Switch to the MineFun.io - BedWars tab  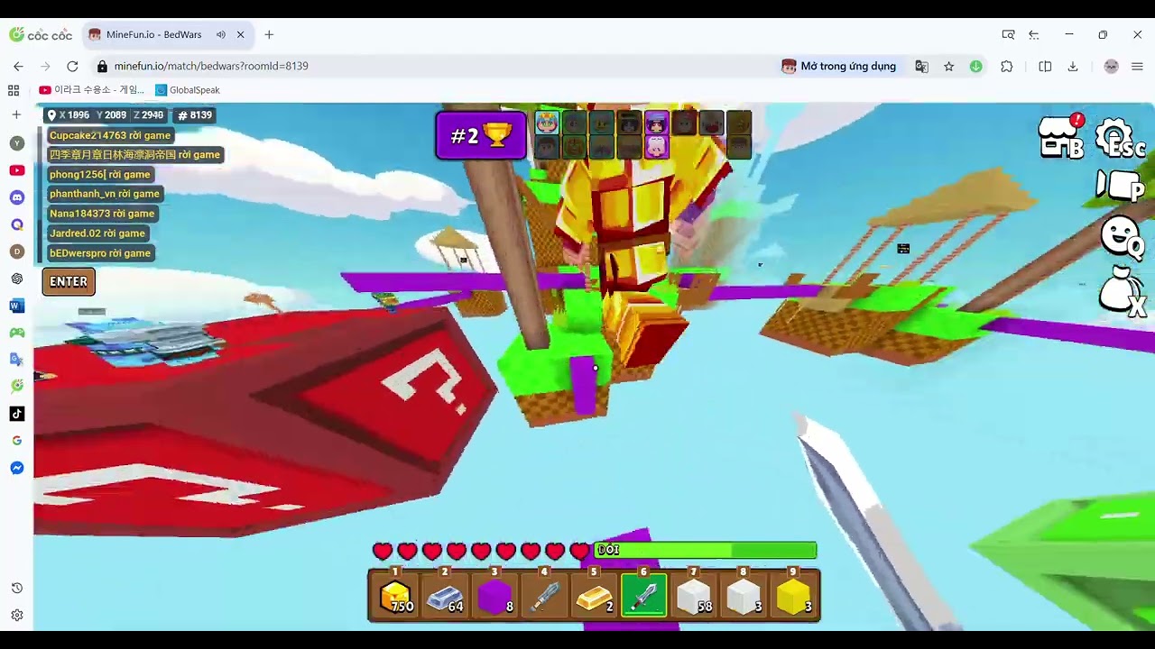coord(153,35)
